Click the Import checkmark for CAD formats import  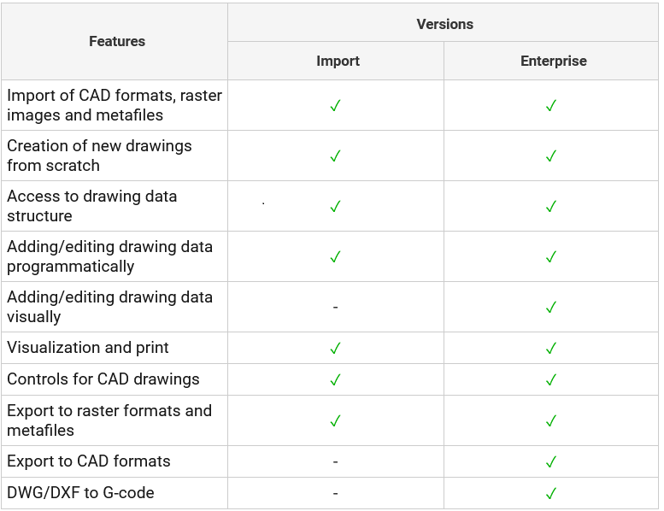[336, 106]
